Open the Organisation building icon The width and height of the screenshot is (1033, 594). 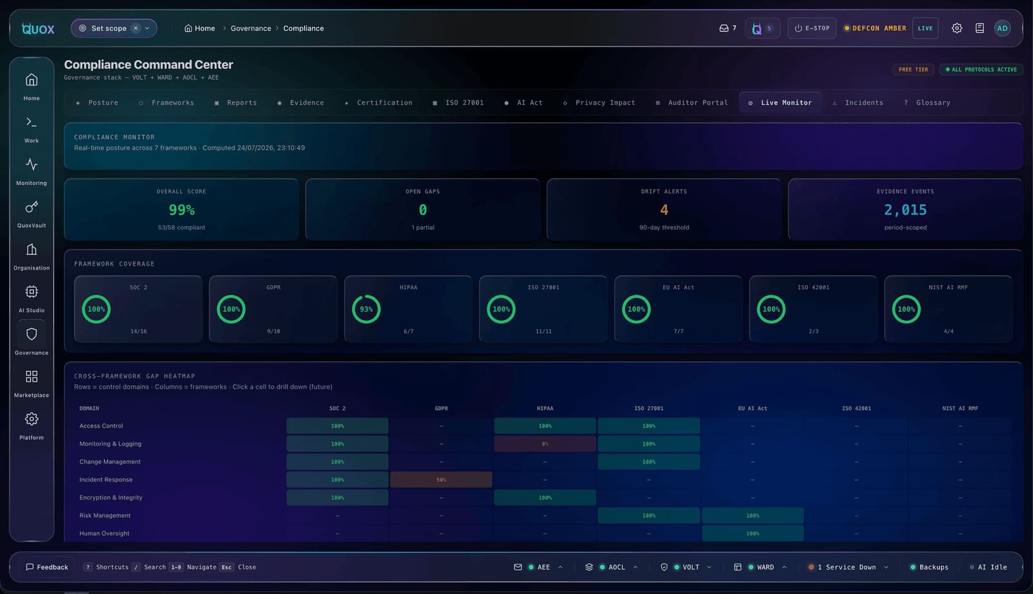31,250
